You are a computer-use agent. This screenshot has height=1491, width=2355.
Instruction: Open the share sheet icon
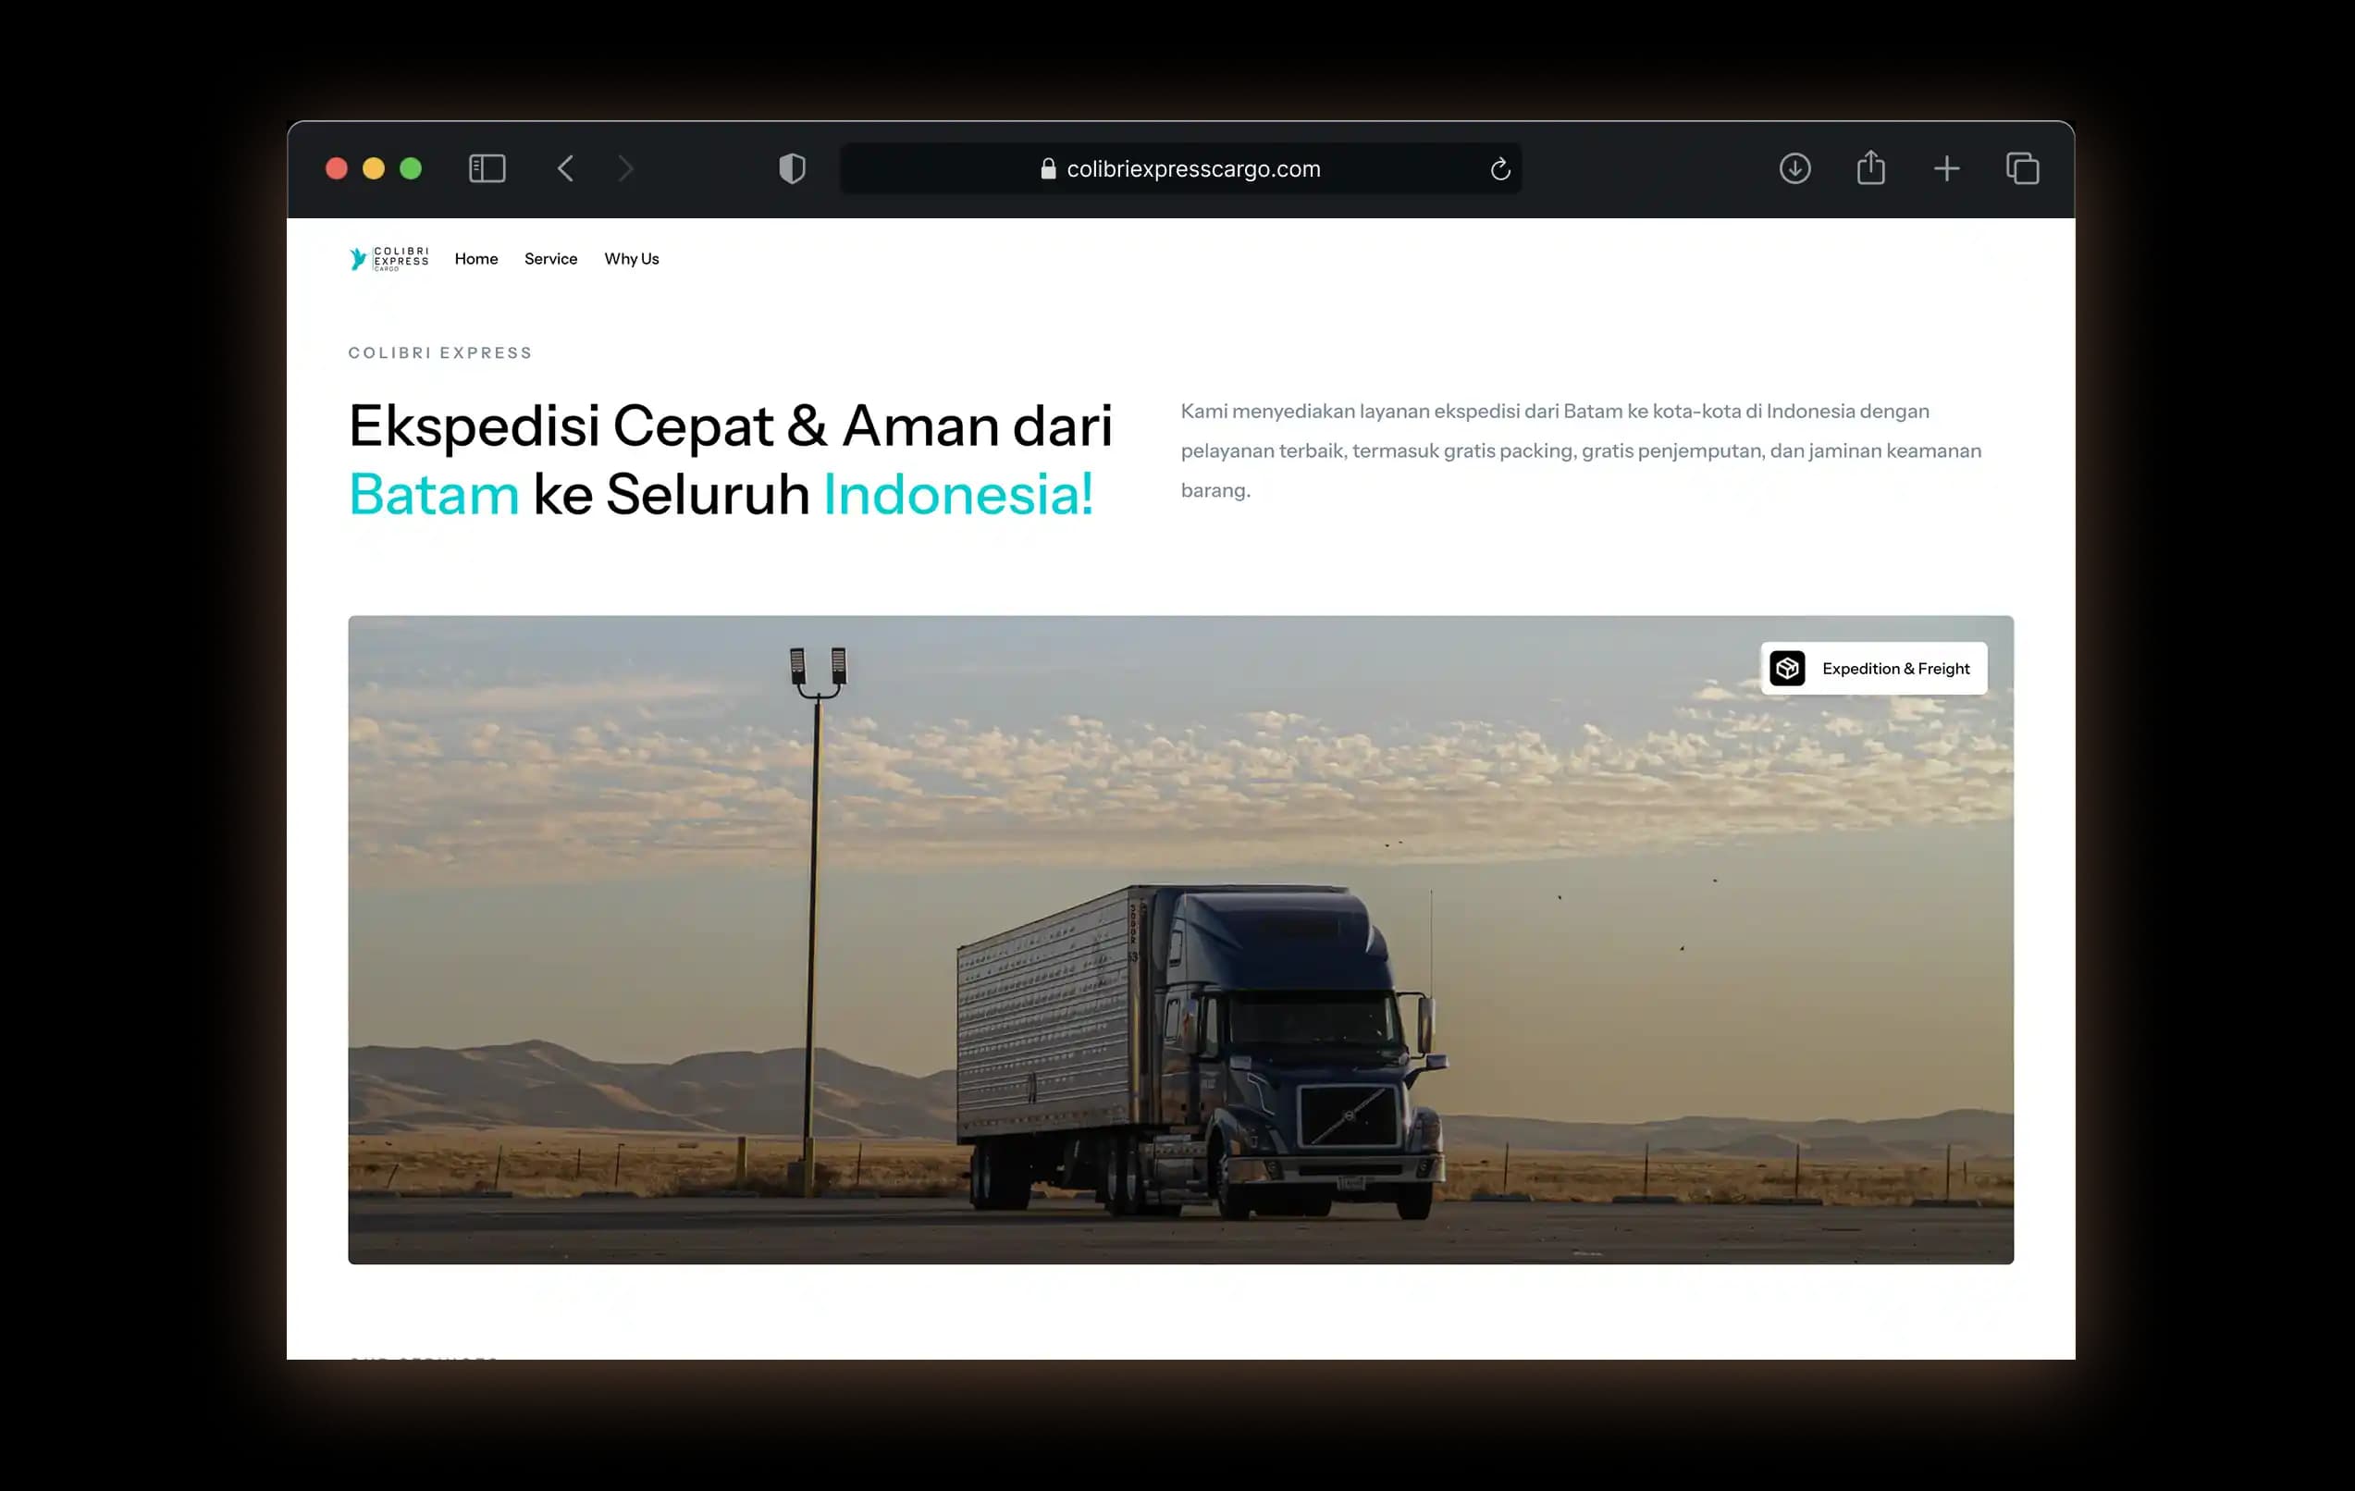point(1871,167)
